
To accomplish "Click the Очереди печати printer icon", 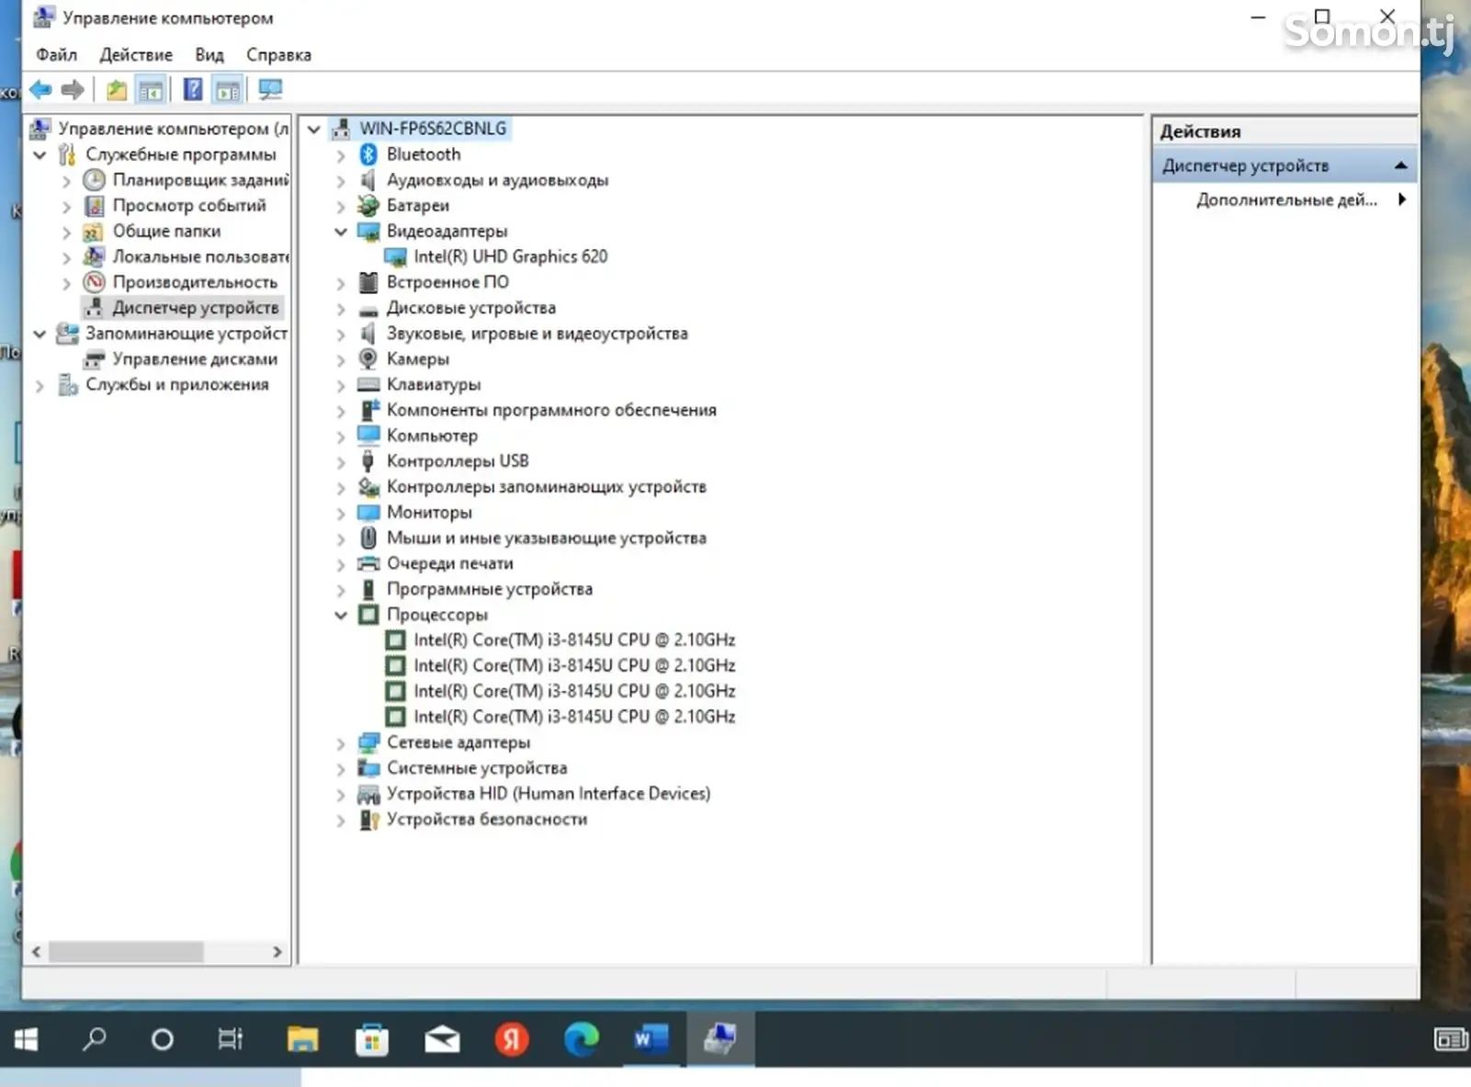I will [368, 563].
